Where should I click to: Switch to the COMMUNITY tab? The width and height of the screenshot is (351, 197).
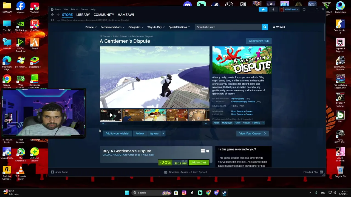click(104, 15)
